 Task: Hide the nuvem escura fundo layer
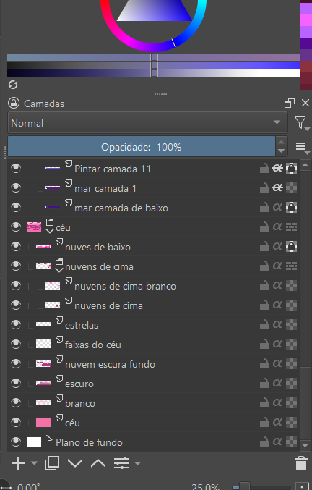tap(16, 364)
